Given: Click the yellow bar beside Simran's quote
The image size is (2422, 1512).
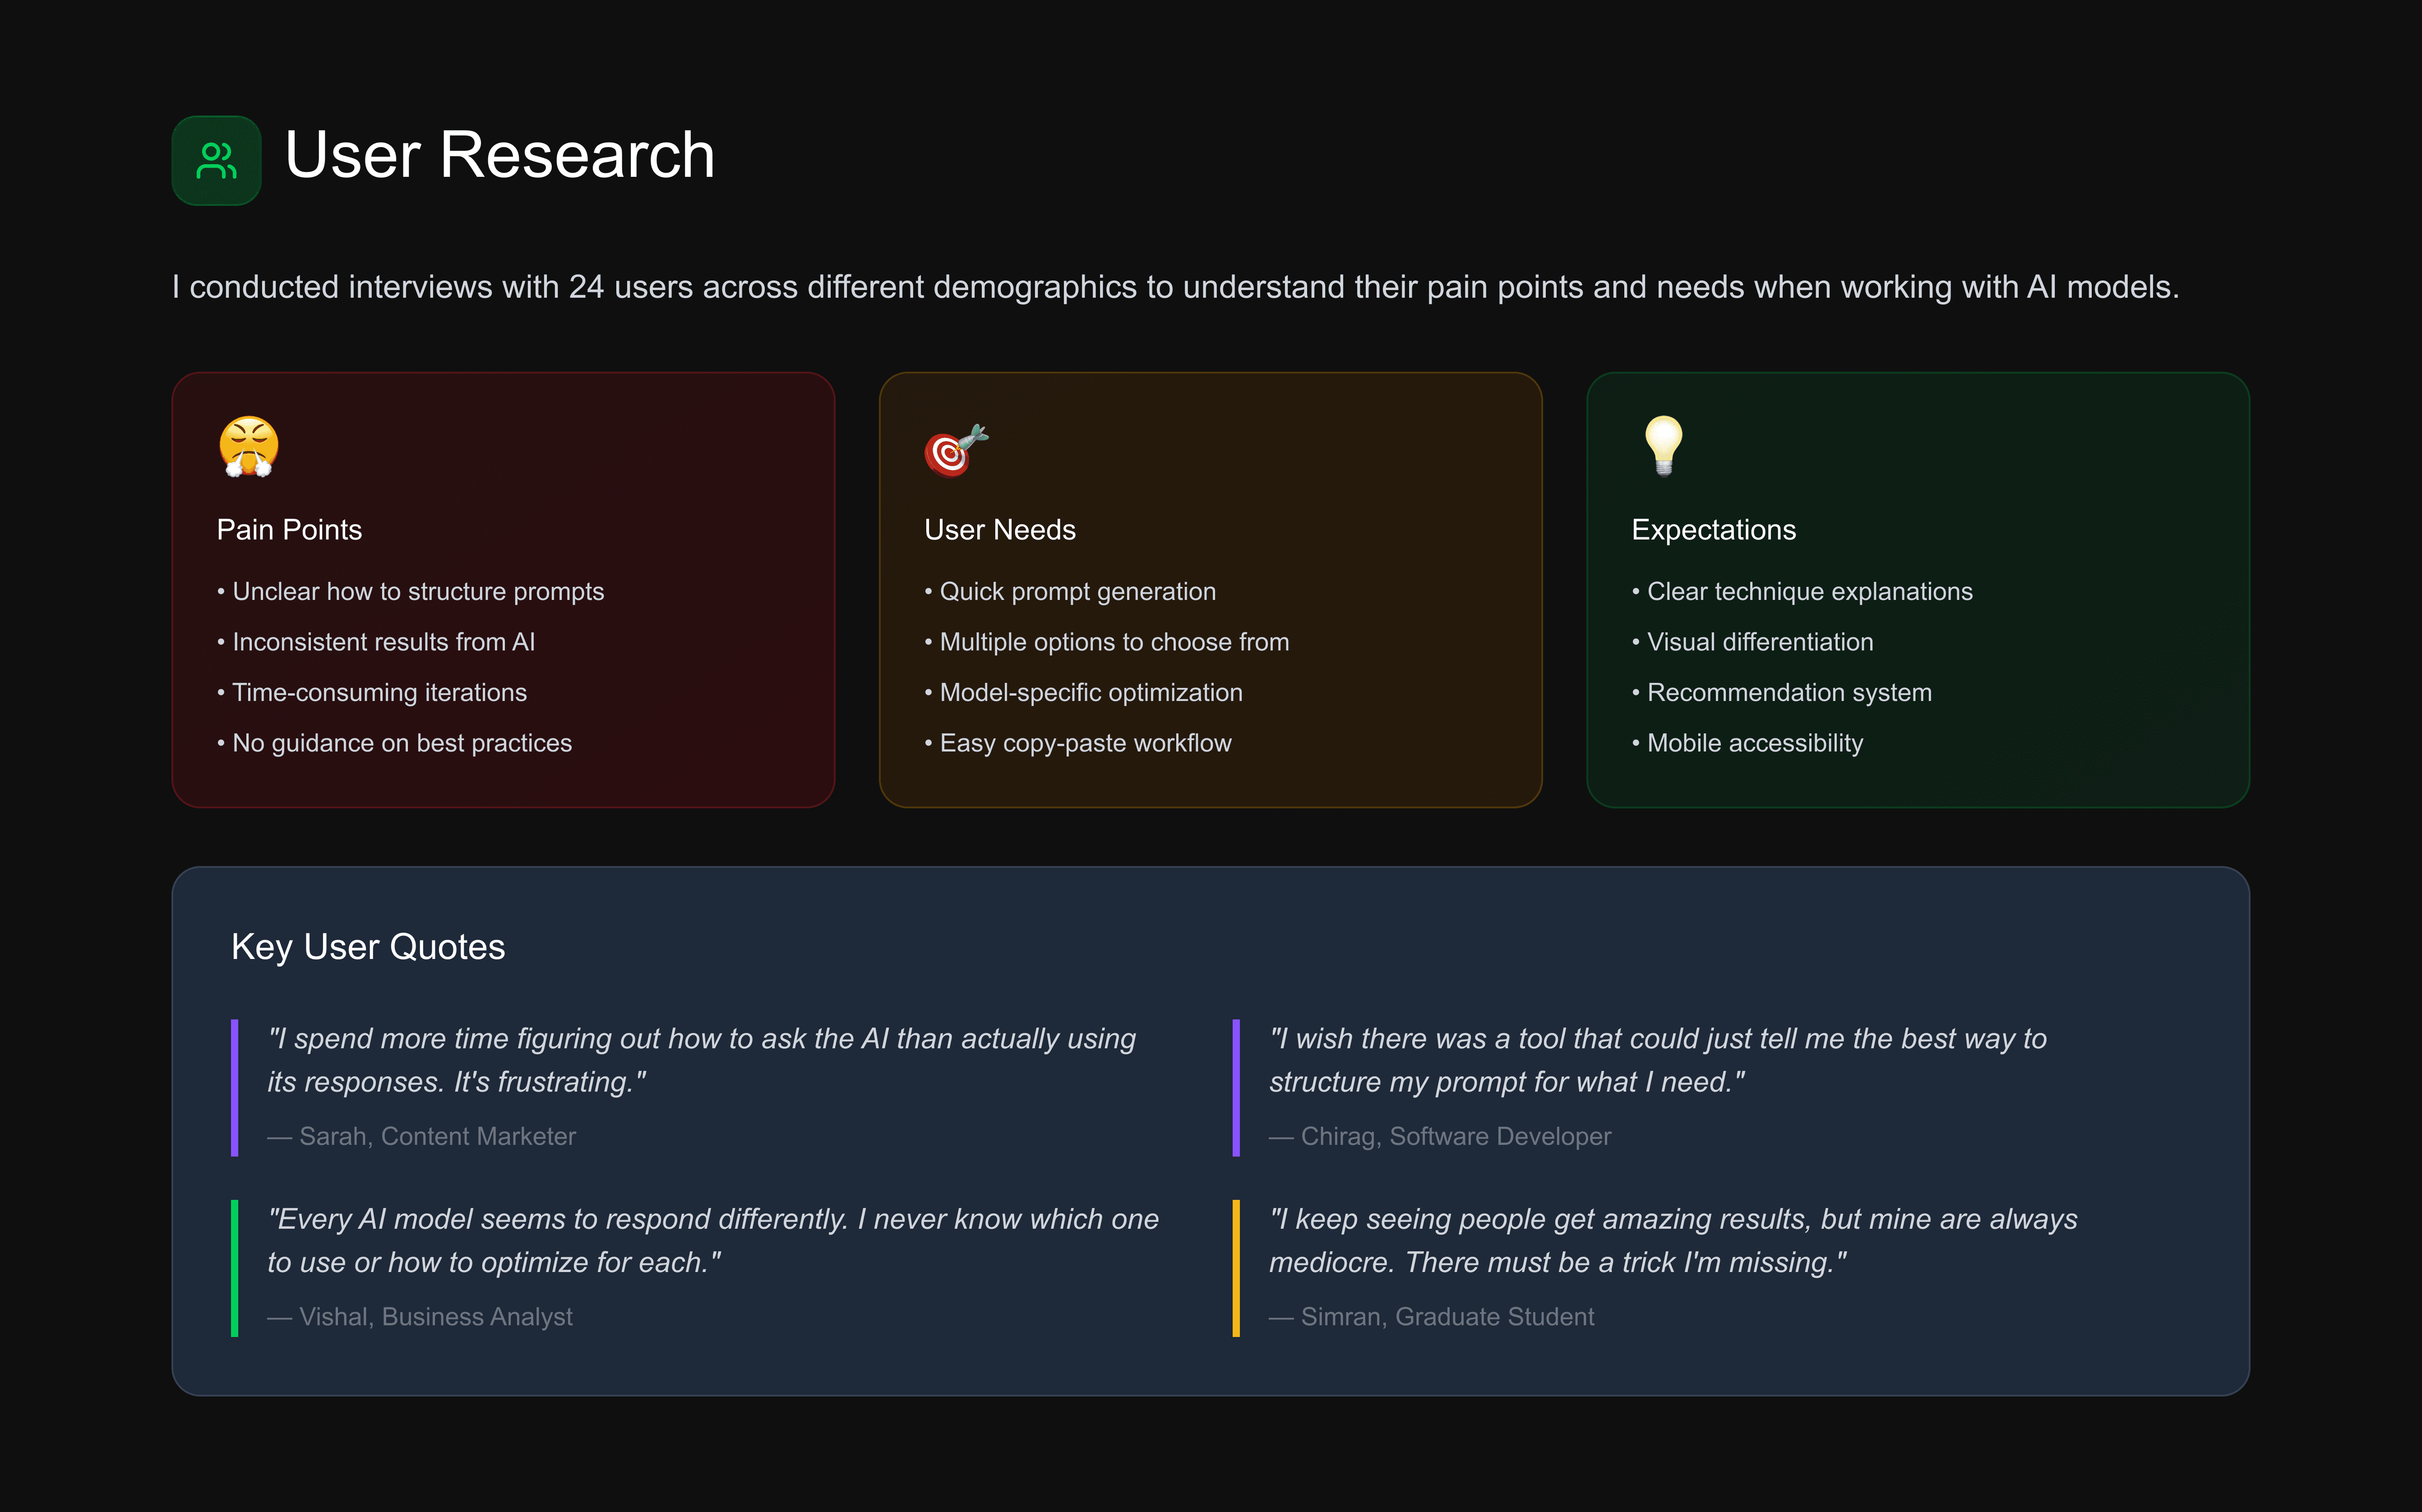Looking at the screenshot, I should pyautogui.click(x=1236, y=1268).
